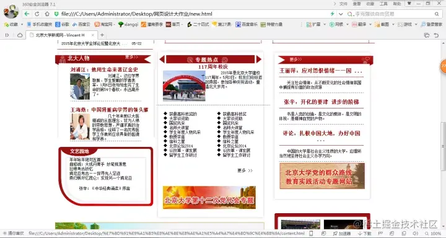
Task: Click the 扩展 extensions icon
Action: click(309, 25)
